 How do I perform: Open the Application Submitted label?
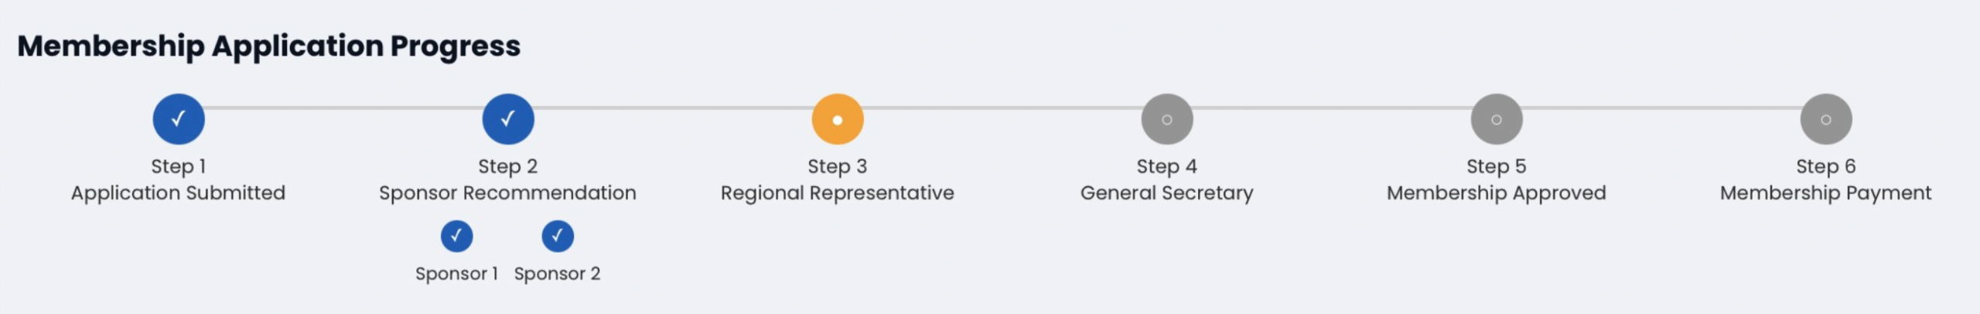[179, 193]
